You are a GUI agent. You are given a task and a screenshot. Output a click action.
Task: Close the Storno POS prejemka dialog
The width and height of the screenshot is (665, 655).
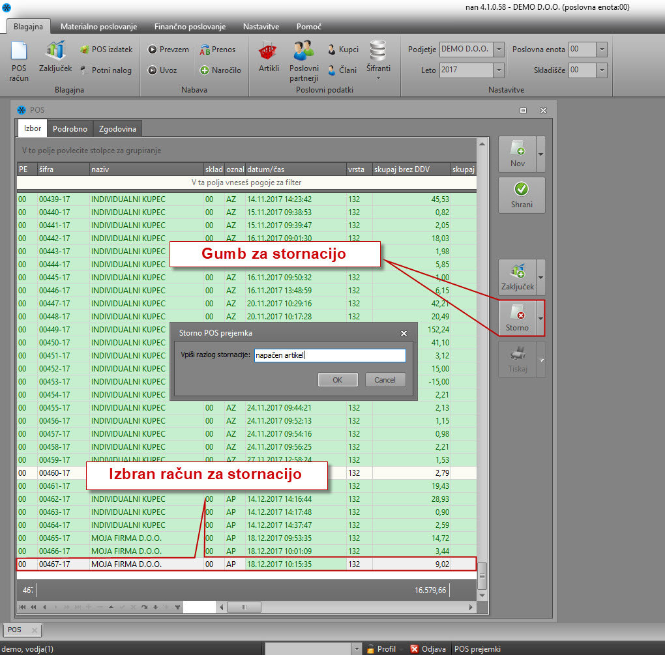point(404,333)
